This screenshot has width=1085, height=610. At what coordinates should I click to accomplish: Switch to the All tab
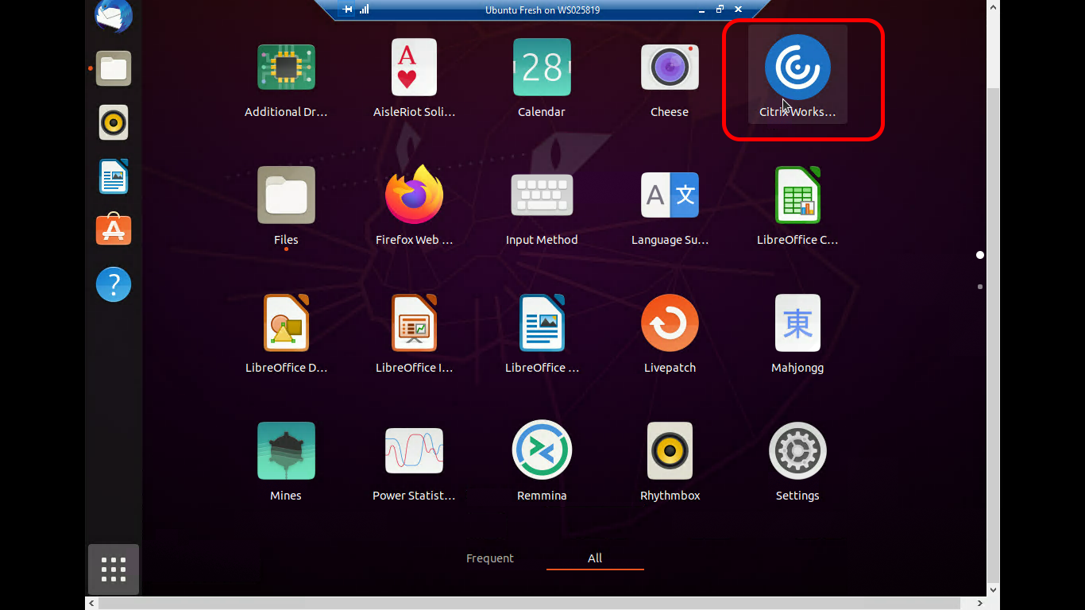click(595, 558)
